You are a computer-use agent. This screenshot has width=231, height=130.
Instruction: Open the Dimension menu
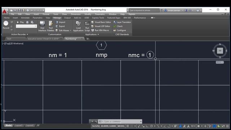tap(76, 14)
